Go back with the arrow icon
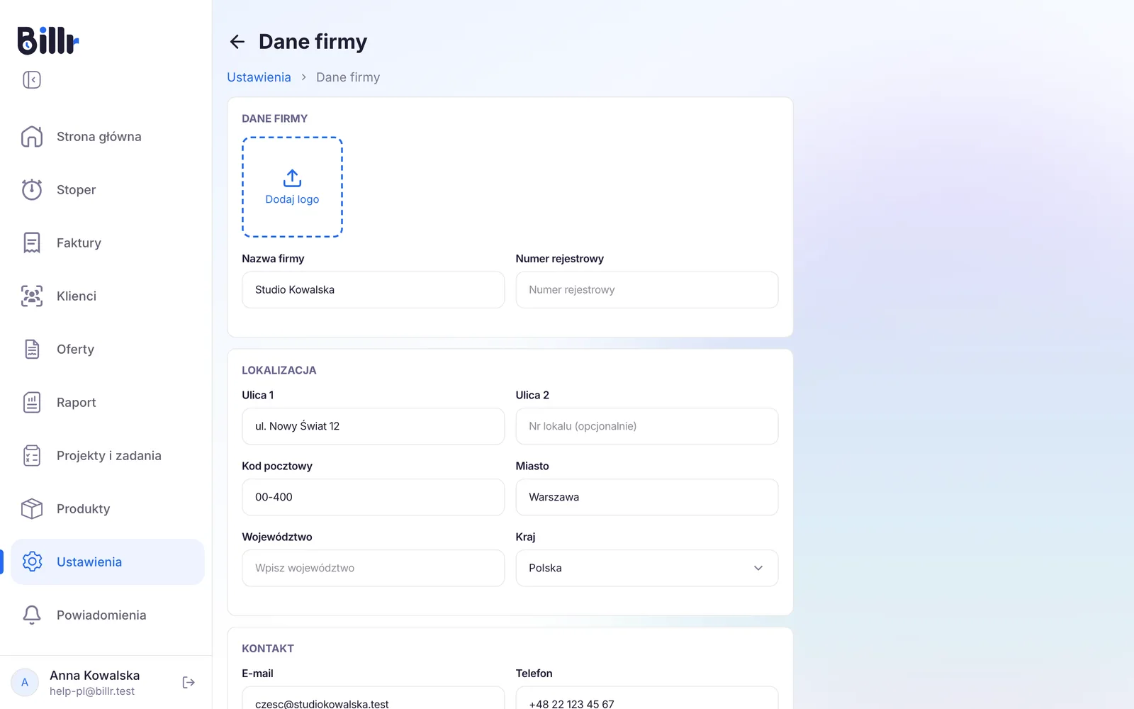This screenshot has height=709, width=1134. click(x=237, y=42)
